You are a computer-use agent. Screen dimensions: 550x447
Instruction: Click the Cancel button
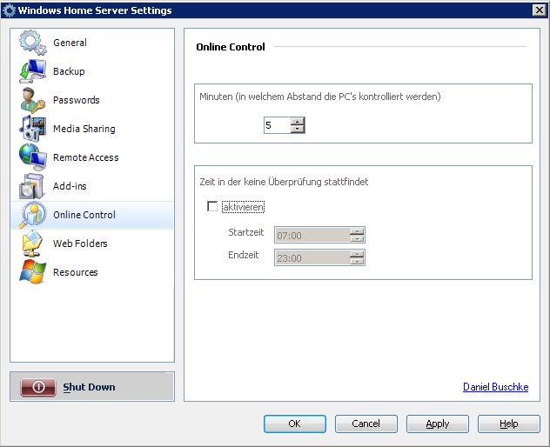366,424
